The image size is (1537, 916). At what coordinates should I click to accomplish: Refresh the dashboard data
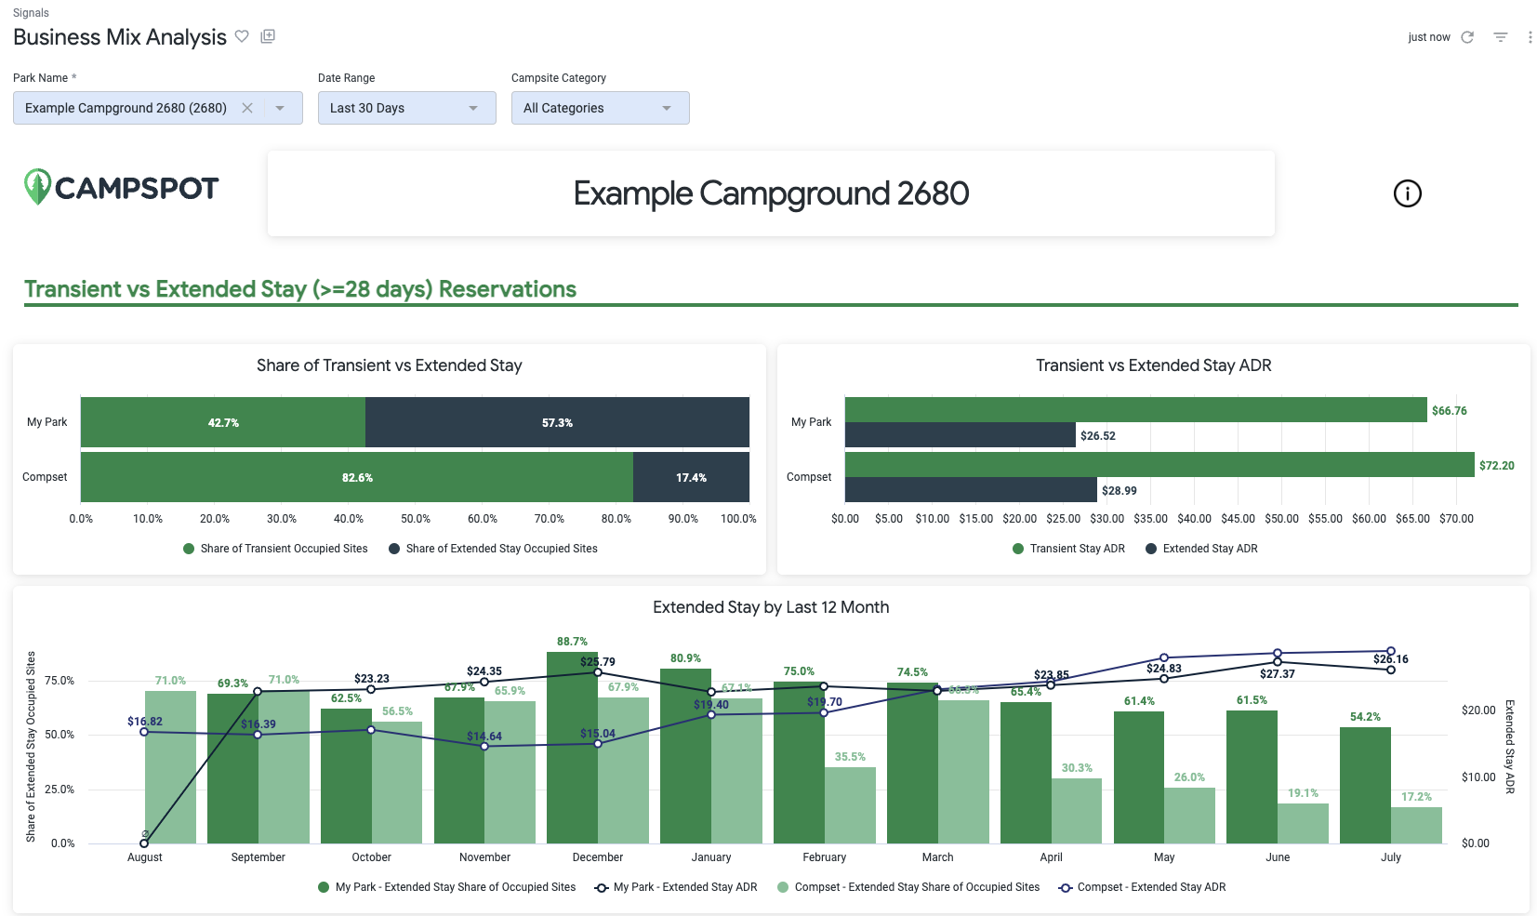click(1467, 36)
